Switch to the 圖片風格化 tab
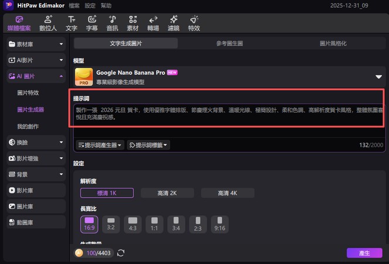The image size is (389, 264). coord(333,43)
